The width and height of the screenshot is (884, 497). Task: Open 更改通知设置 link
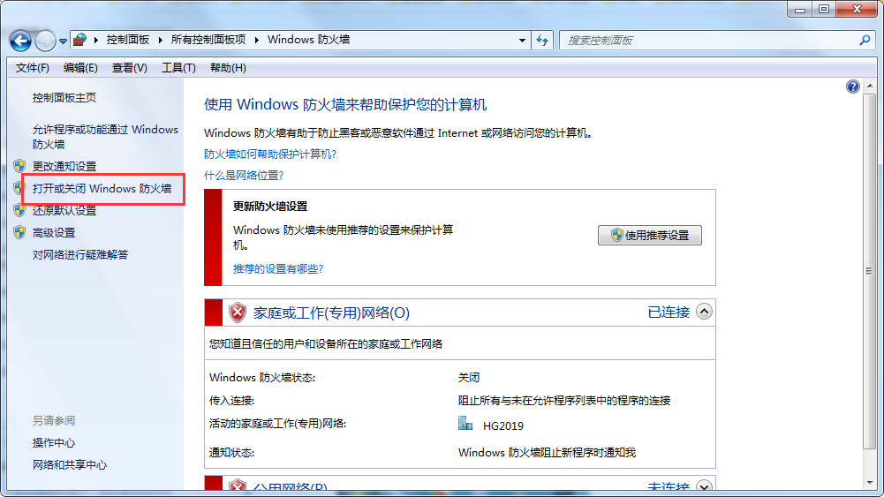[x=64, y=166]
